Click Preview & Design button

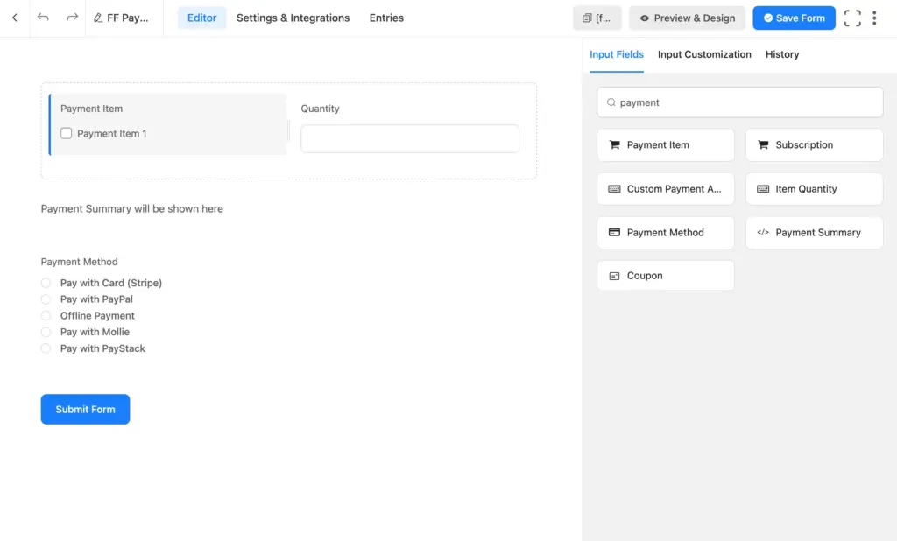click(x=687, y=18)
